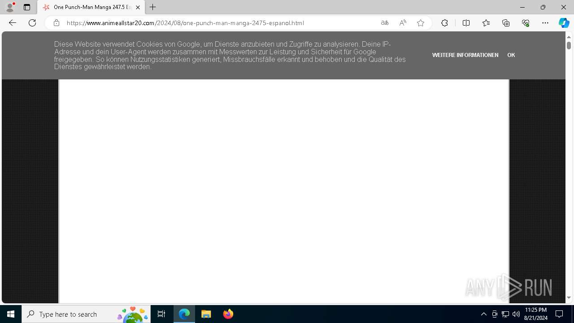Click WEITERE INFORMATIONEN link
The width and height of the screenshot is (574, 323).
pyautogui.click(x=465, y=55)
